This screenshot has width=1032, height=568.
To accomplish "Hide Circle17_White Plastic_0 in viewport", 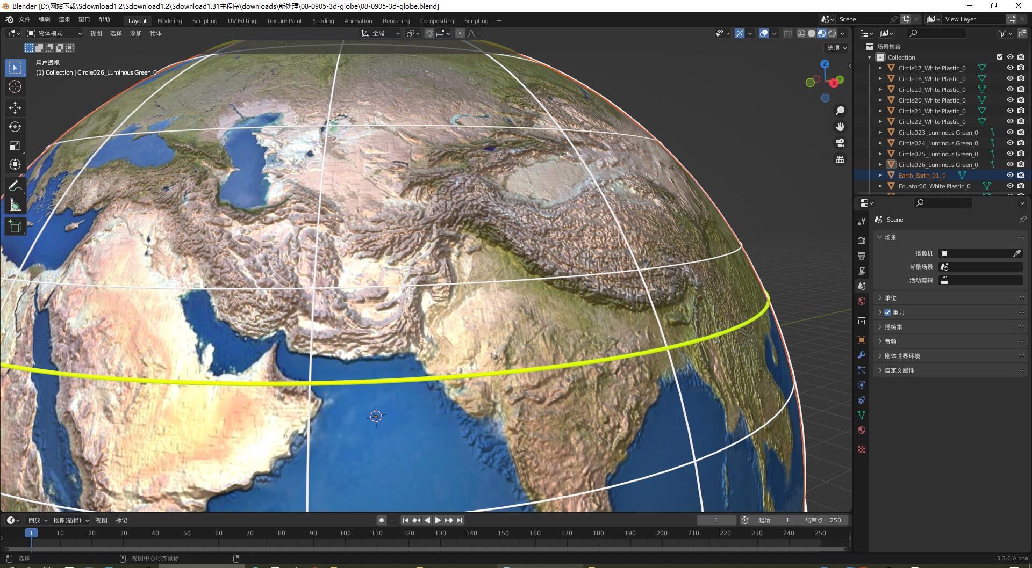I will pos(1010,68).
